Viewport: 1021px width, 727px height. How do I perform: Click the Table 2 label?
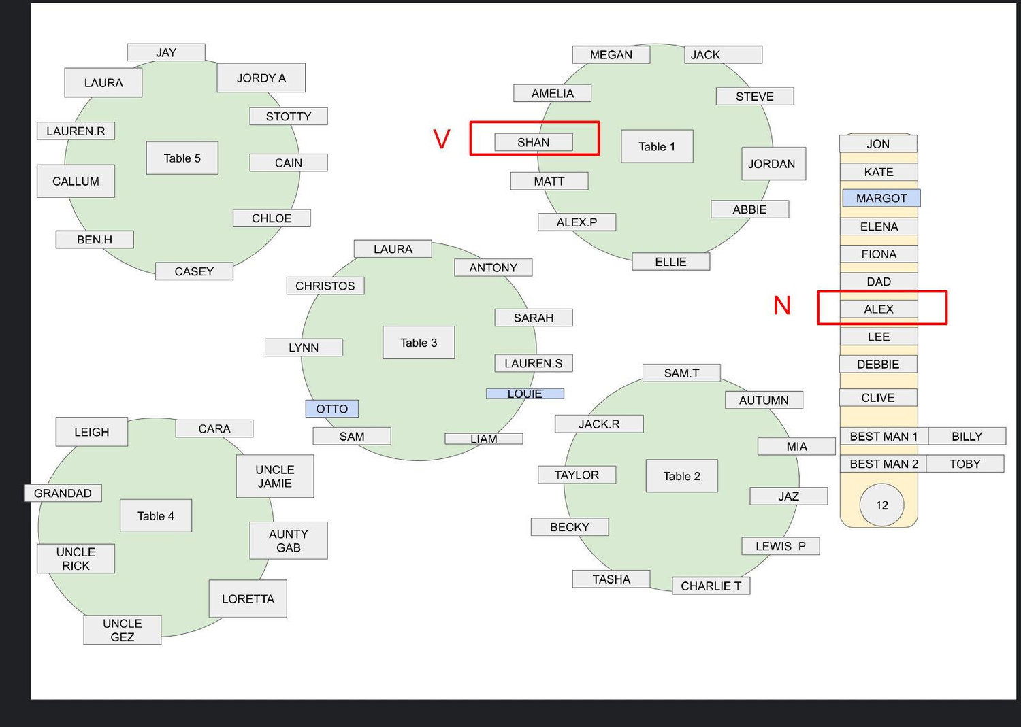click(682, 476)
